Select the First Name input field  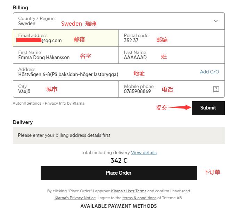(x=66, y=55)
